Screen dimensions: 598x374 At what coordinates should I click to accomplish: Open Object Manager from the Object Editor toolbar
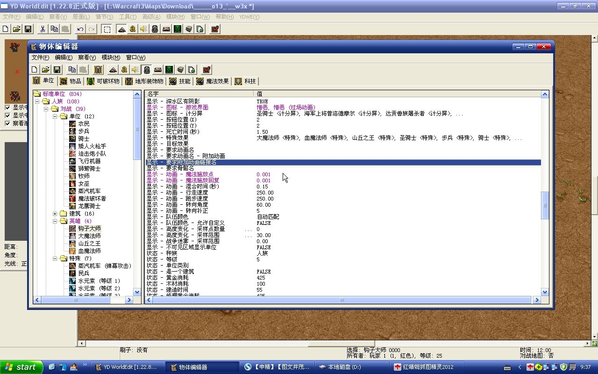pyautogui.click(x=180, y=70)
